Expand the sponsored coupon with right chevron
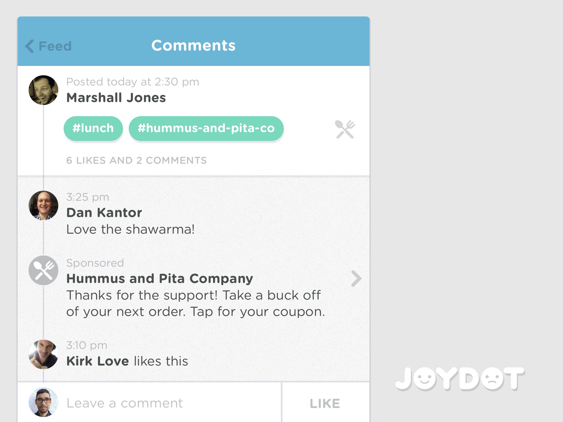Image resolution: width=563 pixels, height=422 pixels. pyautogui.click(x=356, y=279)
